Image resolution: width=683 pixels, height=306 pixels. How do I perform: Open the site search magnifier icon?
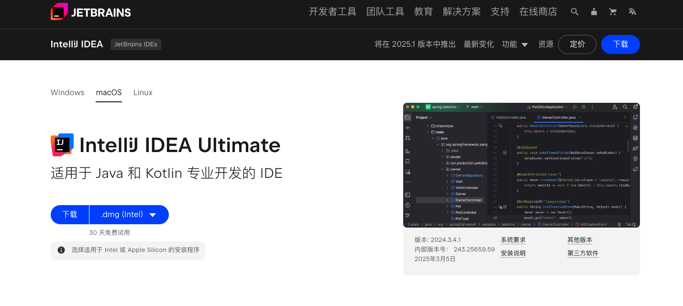(x=574, y=12)
